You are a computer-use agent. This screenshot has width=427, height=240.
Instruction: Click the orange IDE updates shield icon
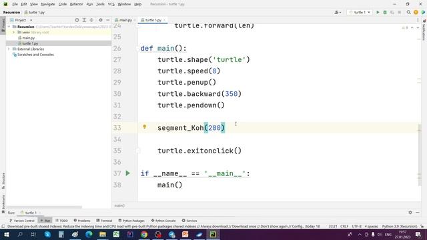(x=416, y=12)
